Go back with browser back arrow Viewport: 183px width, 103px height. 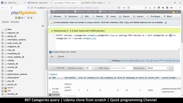pyautogui.click(x=3, y=8)
